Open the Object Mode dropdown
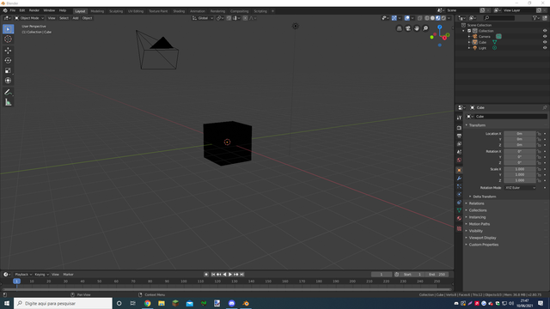The width and height of the screenshot is (550, 309). coord(29,18)
